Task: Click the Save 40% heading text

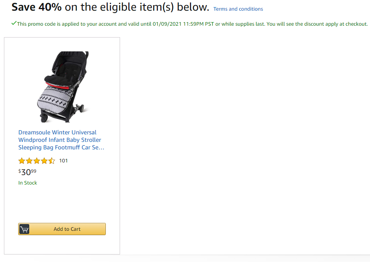Action: (37, 7)
